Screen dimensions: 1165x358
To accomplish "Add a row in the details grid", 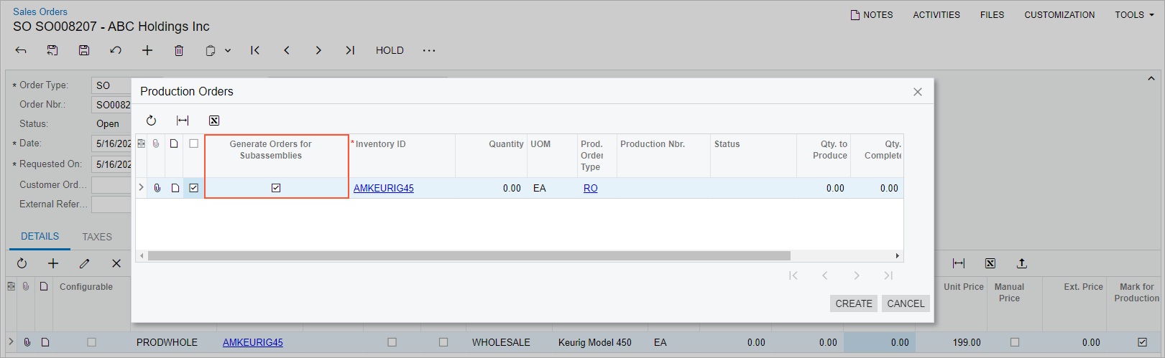I will pos(53,263).
